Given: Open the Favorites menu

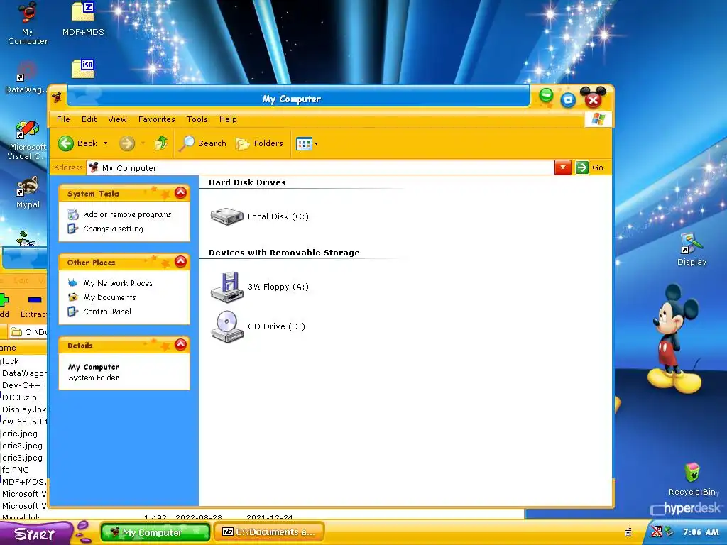Looking at the screenshot, I should pyautogui.click(x=157, y=119).
